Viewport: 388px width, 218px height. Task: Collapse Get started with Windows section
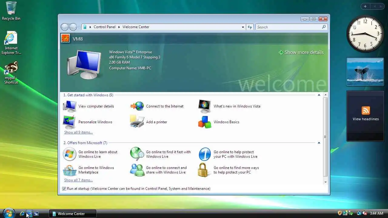tap(319, 95)
